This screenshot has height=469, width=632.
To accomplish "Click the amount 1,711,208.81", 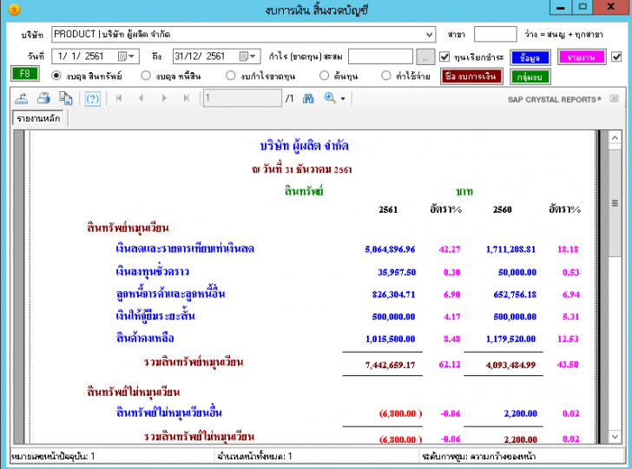I will click(x=510, y=249).
